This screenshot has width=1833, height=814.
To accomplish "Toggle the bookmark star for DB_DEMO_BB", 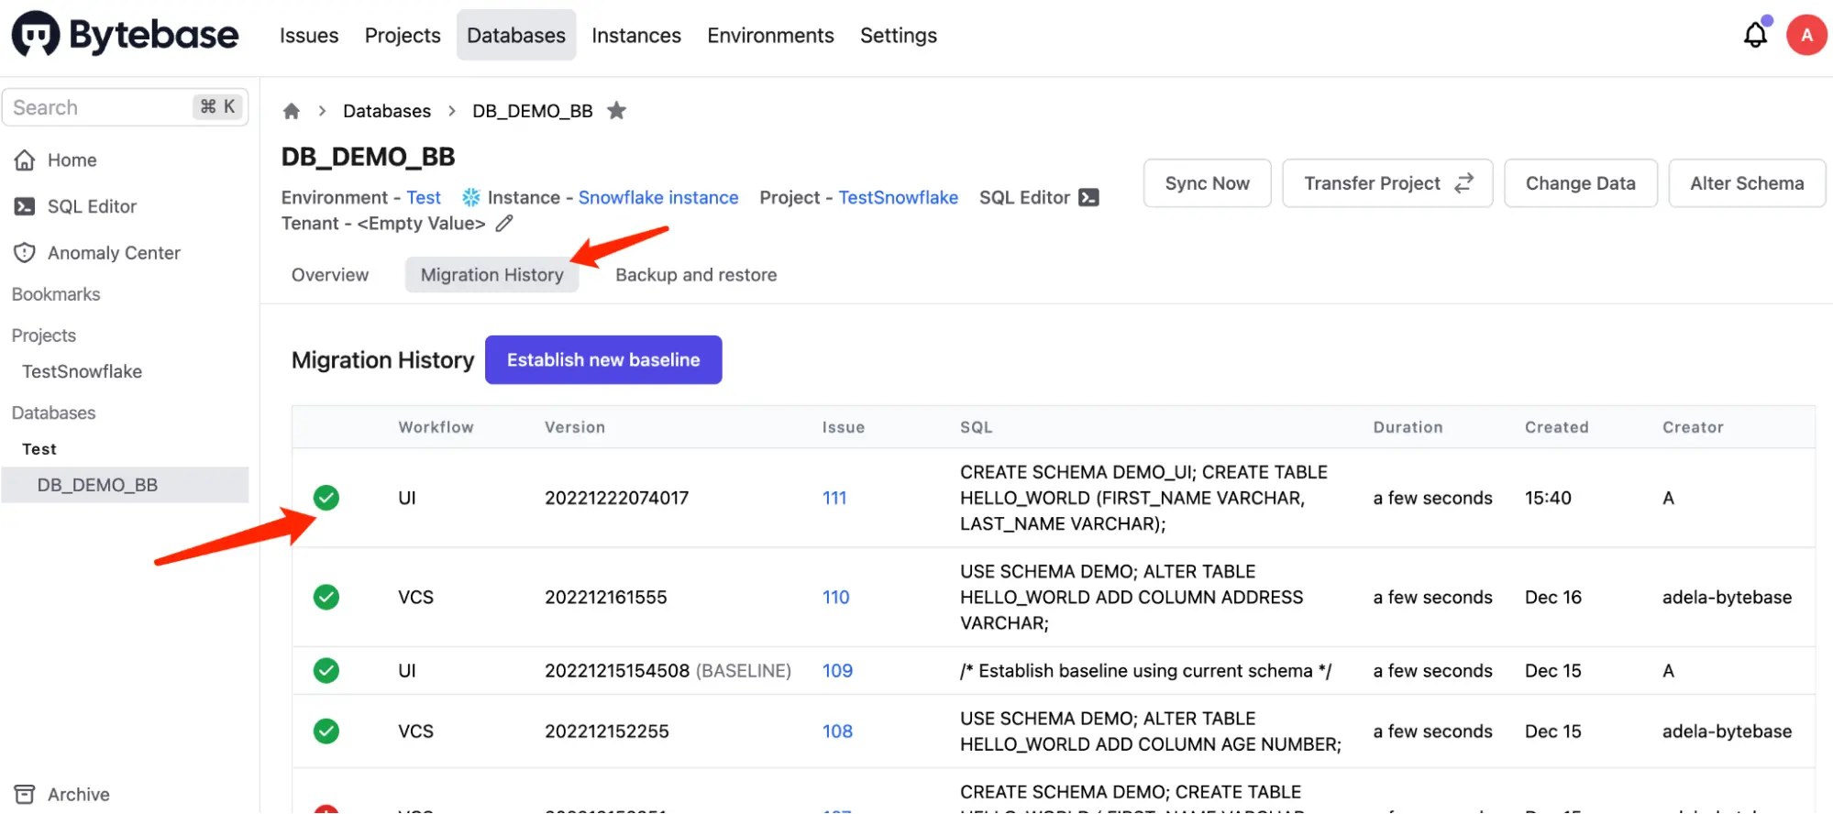I will [616, 111].
